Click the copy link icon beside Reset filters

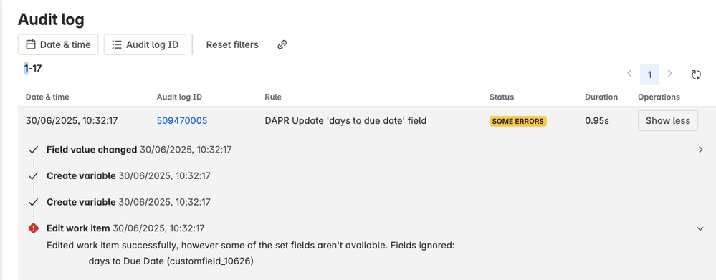[282, 44]
